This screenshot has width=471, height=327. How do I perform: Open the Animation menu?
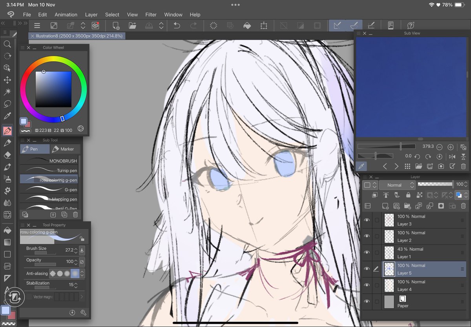tap(66, 15)
